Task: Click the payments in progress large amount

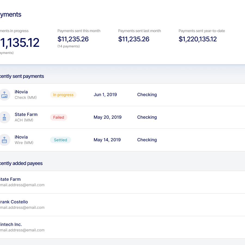Action: (20, 43)
